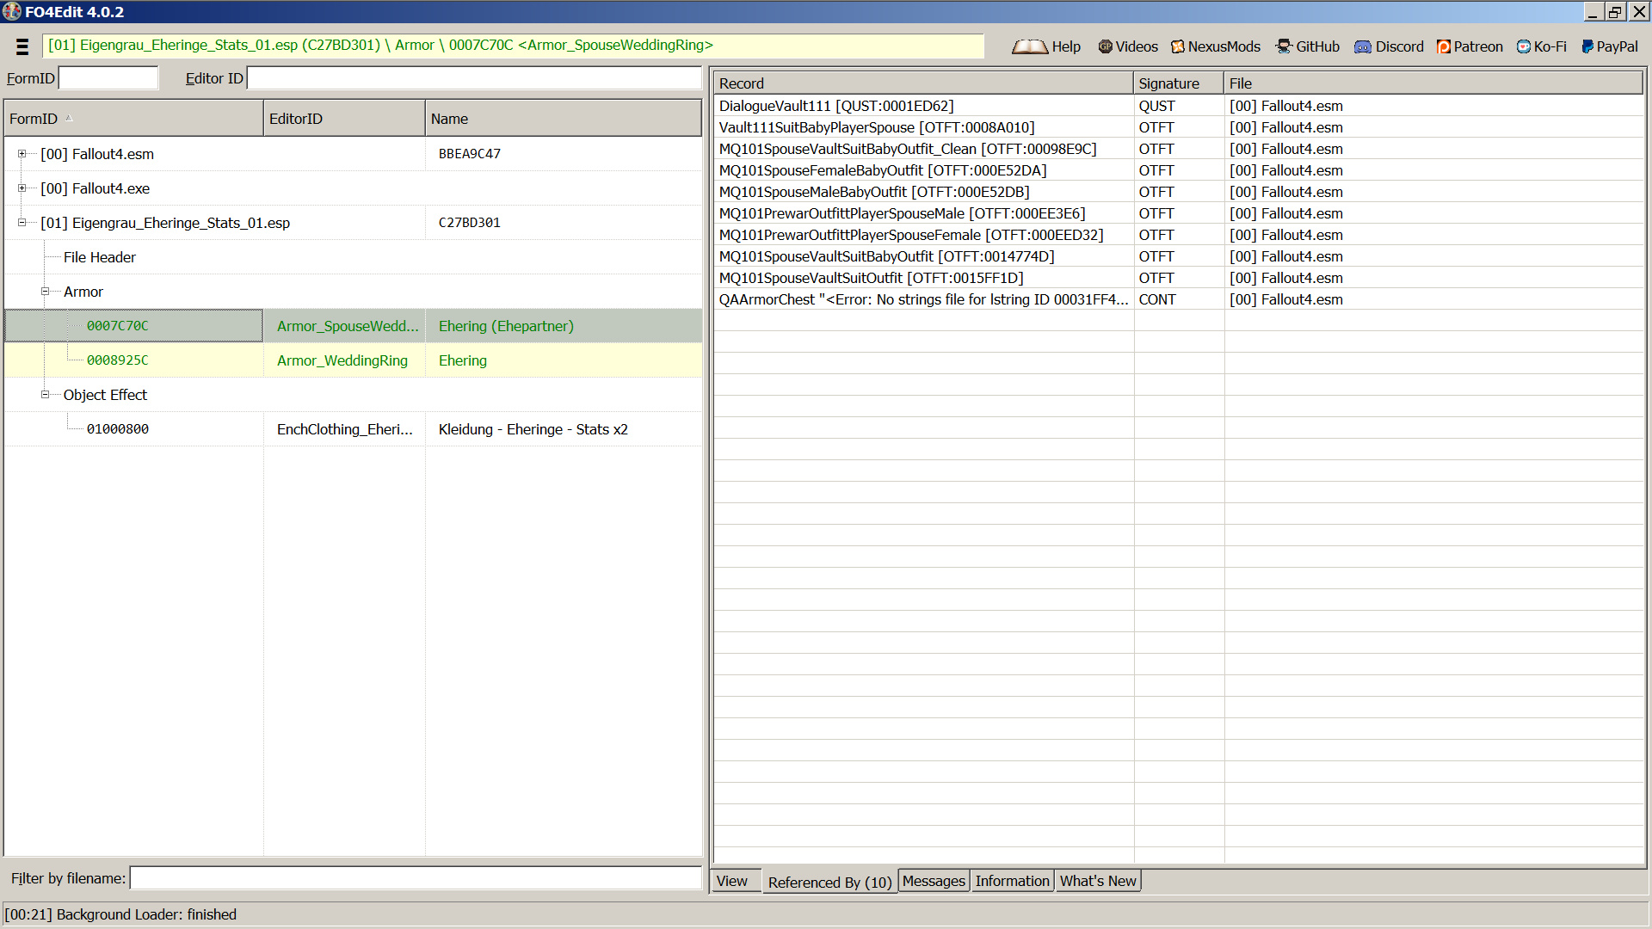Select the Armor_WeddingRing record row
Screen dimensions: 1652x929
point(342,360)
